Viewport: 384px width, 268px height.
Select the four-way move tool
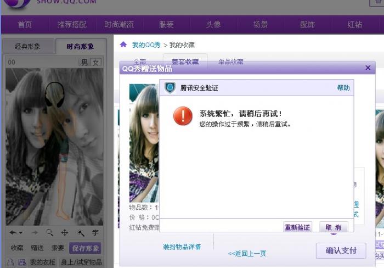tap(65, 233)
